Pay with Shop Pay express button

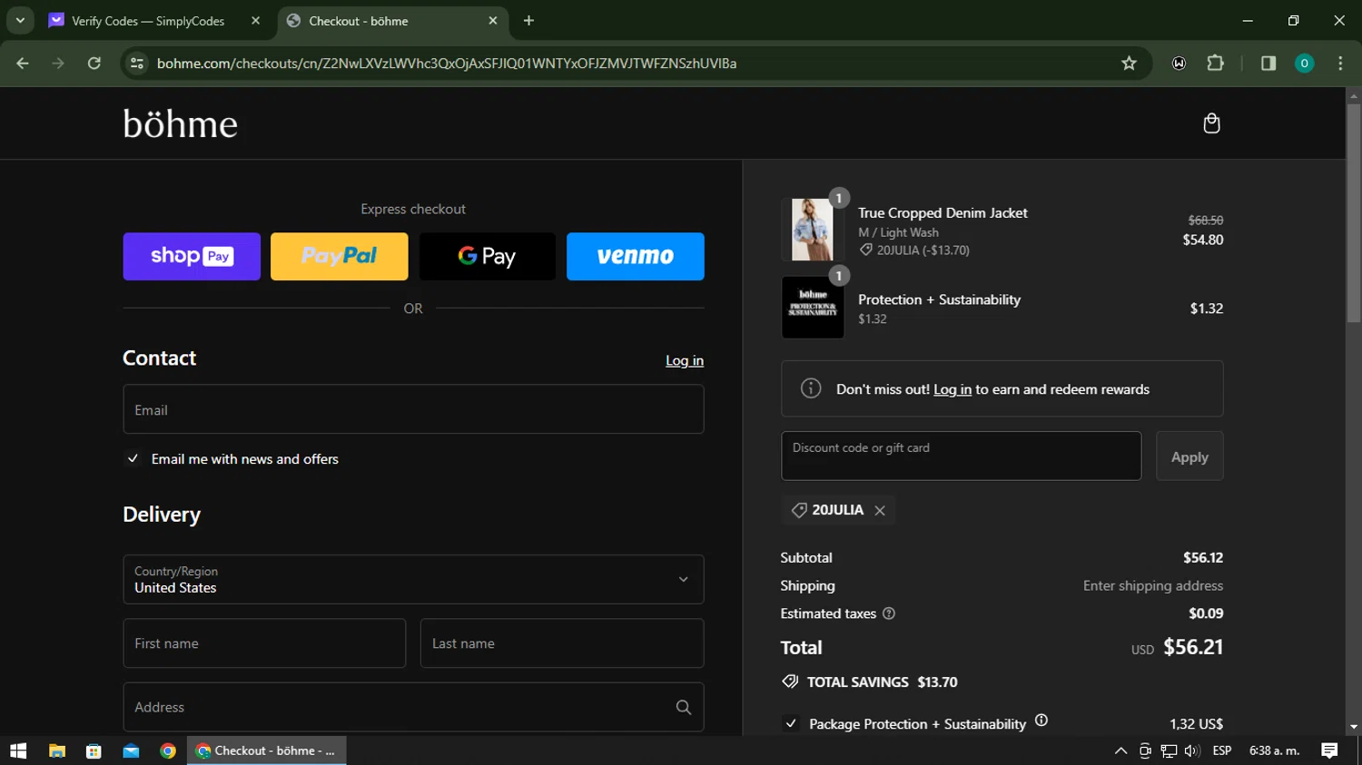[x=192, y=256]
